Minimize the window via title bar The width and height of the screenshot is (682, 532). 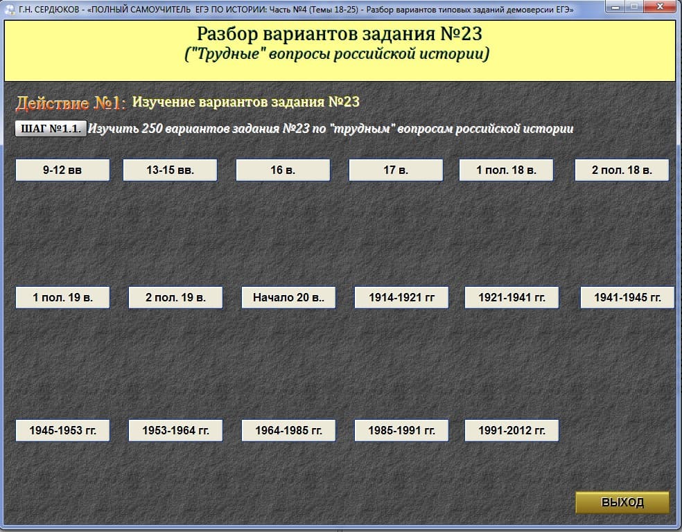615,7
